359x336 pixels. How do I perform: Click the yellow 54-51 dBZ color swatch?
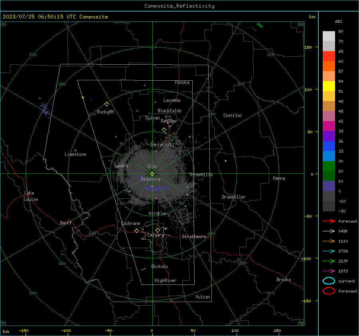tap(329, 86)
